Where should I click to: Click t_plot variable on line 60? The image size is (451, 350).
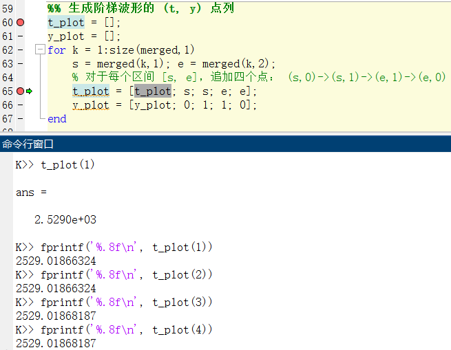(66, 23)
